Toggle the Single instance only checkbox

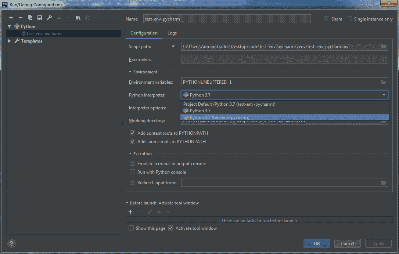[x=349, y=19]
